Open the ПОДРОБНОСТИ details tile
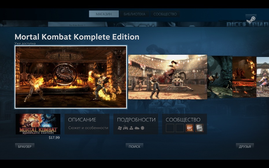Viewport: 269px width, 168px height. (136, 124)
